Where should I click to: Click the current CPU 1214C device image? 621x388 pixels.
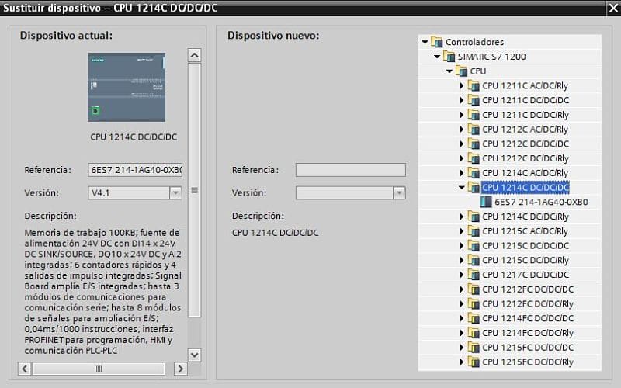coord(127,87)
